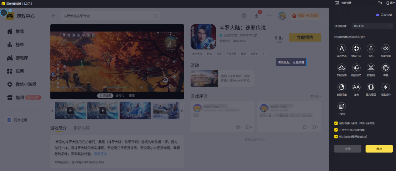Click the 还原 restore button

(x=348, y=149)
